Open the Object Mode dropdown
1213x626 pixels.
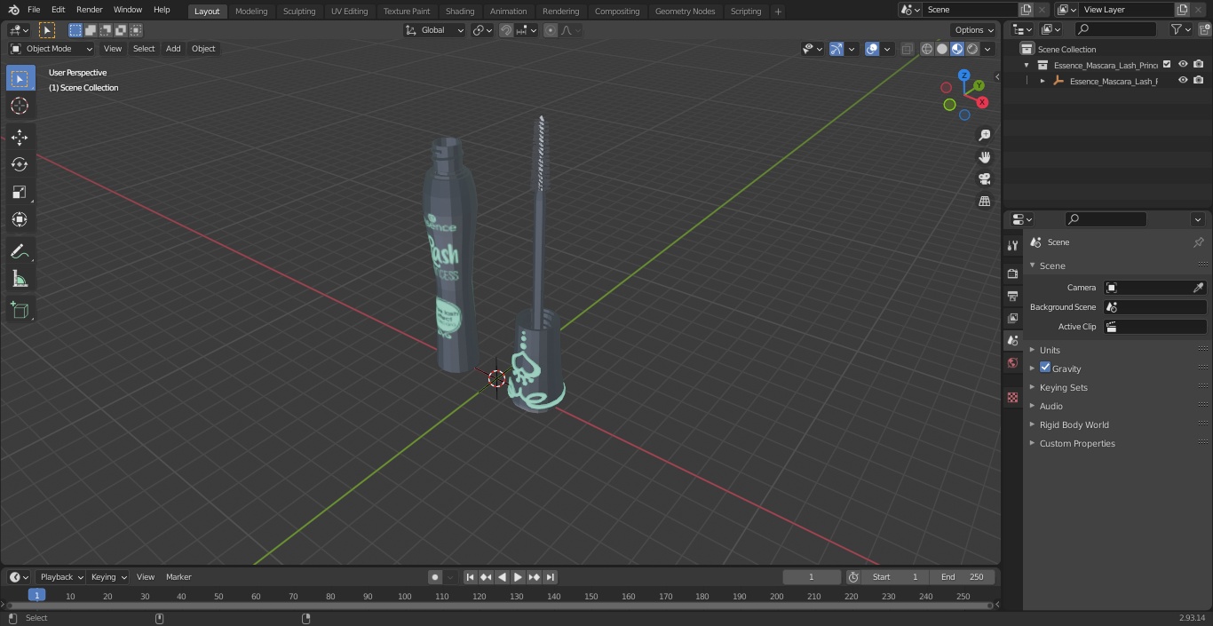(x=52, y=49)
